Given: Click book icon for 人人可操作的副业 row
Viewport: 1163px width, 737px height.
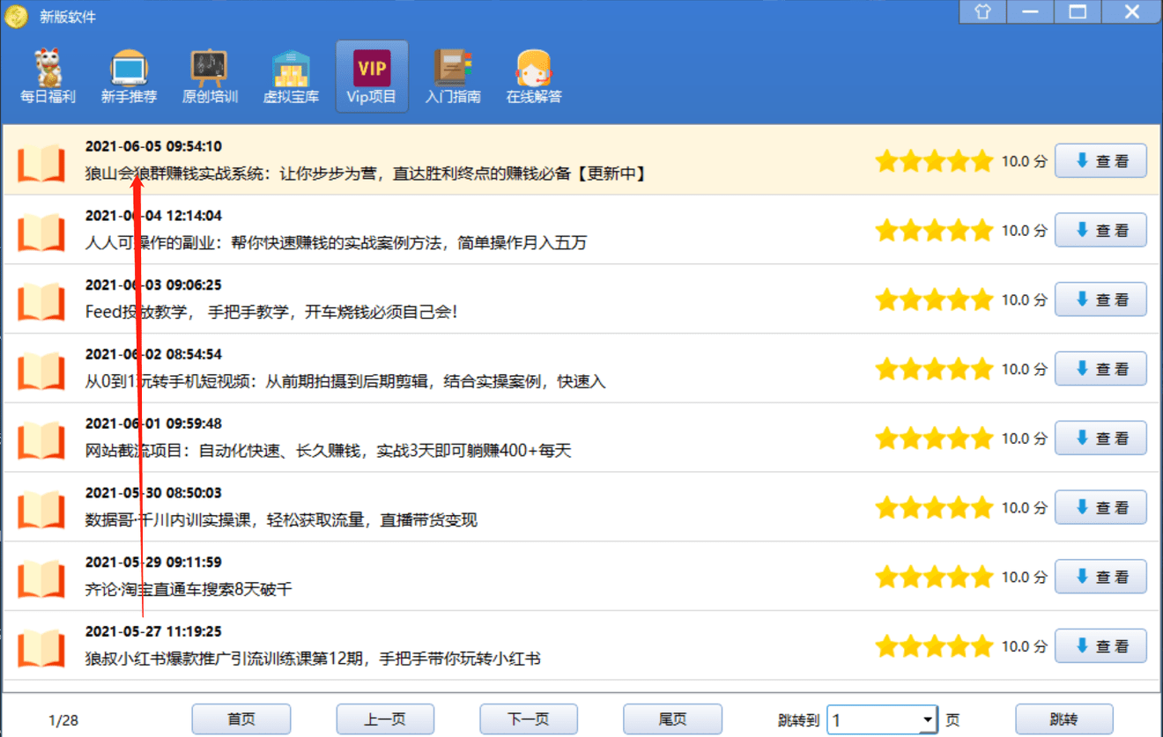Looking at the screenshot, I should [41, 232].
